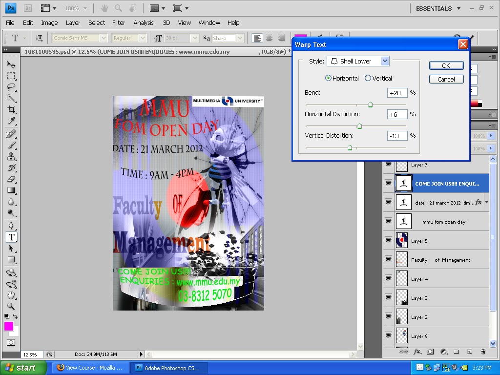Add layer mask at panel bottom
This screenshot has height=375, width=500.
[x=430, y=352]
